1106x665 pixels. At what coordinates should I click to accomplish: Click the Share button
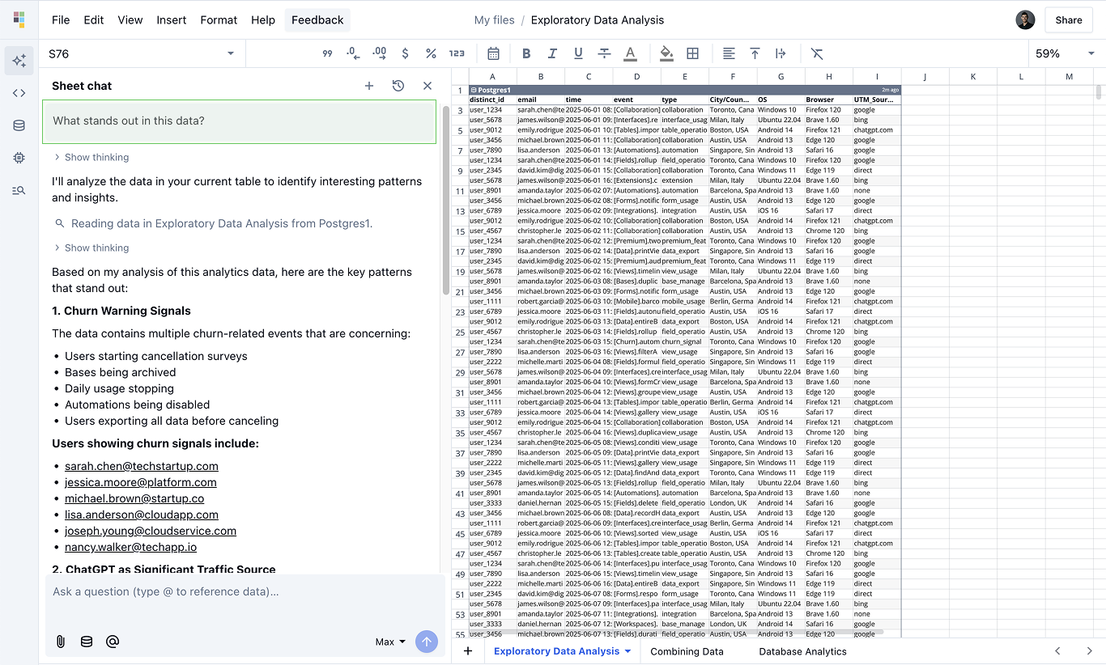[x=1068, y=19]
